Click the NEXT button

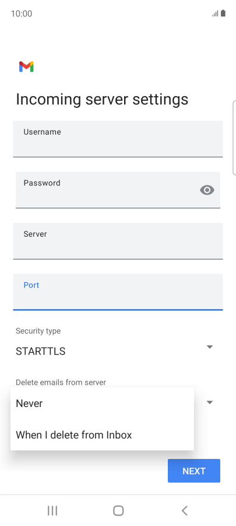pos(194,471)
